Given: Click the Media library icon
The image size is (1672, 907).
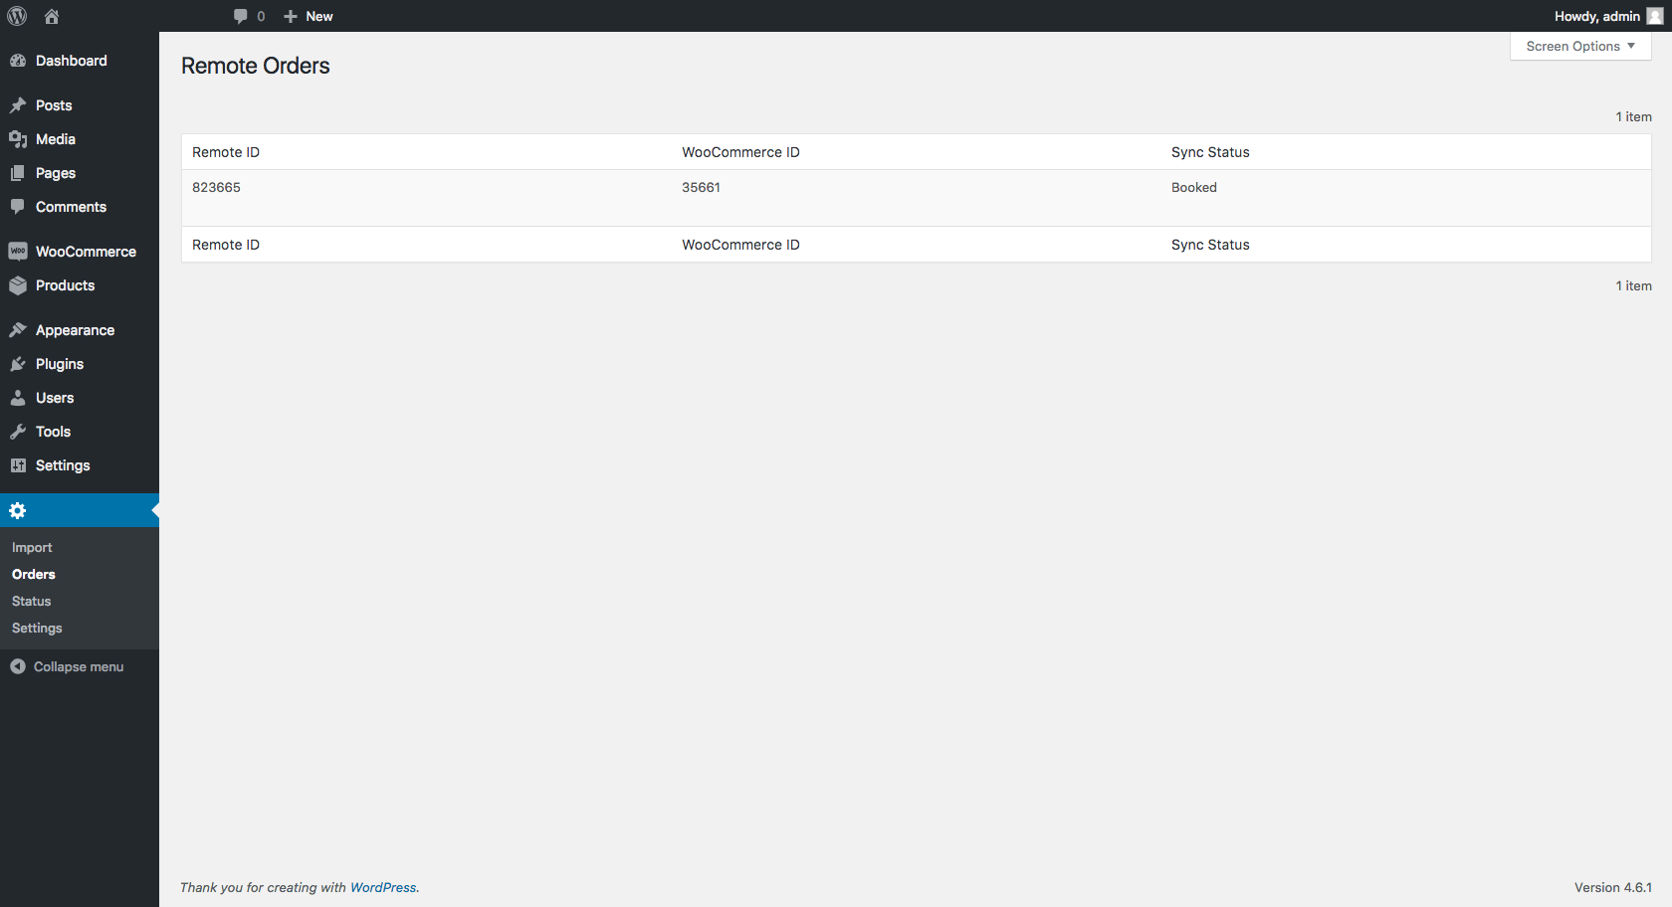Looking at the screenshot, I should point(18,139).
